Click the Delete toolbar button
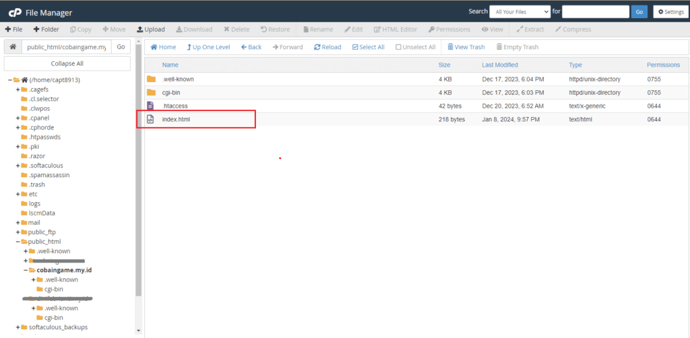The height and width of the screenshot is (338, 690). click(237, 30)
